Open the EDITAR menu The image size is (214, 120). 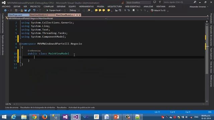(x=17, y=7)
